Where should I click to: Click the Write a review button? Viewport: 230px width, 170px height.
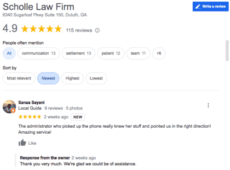coord(211,6)
